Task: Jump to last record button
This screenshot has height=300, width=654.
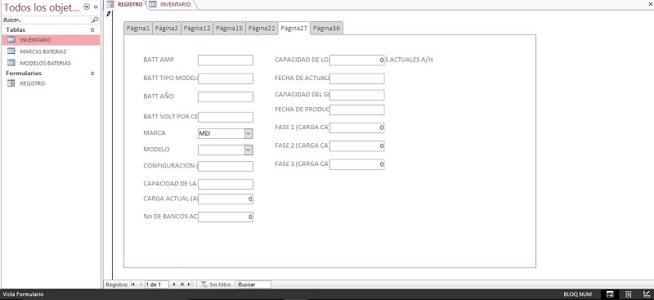Action: pyautogui.click(x=181, y=284)
